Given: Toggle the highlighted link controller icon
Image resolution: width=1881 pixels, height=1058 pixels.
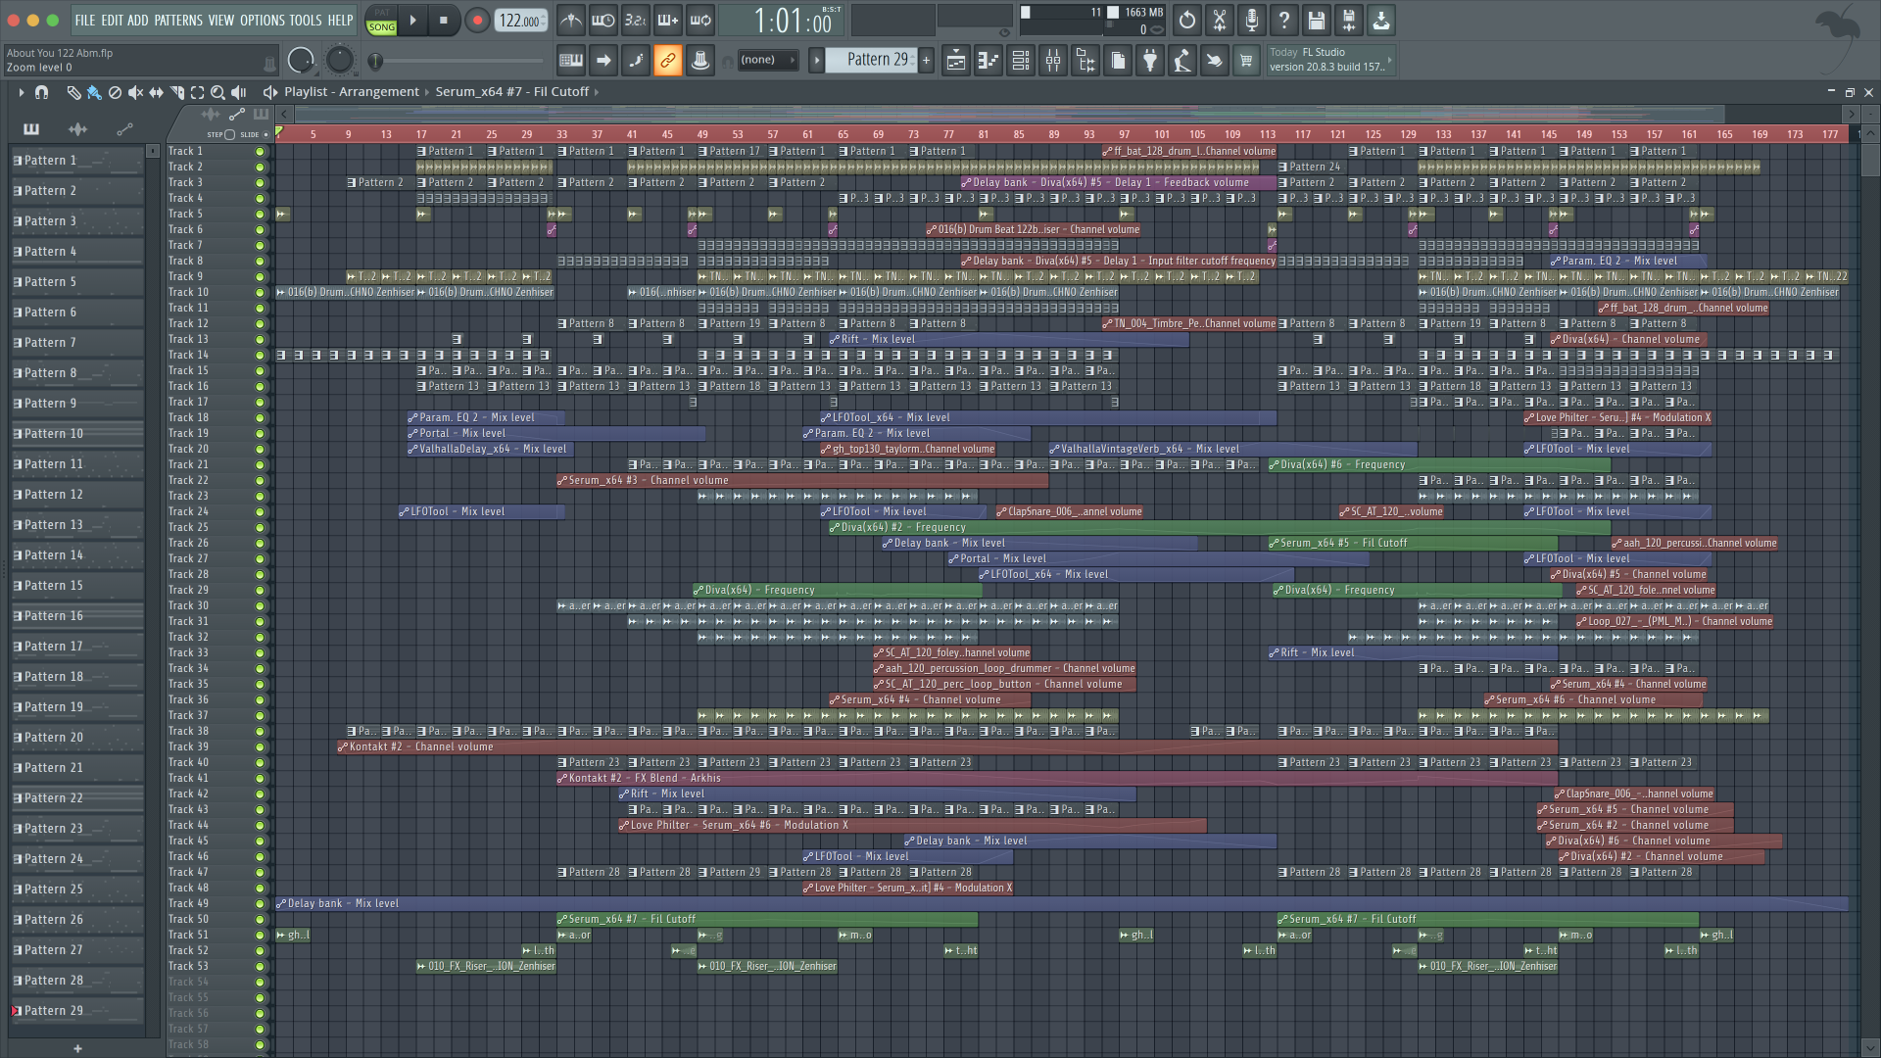Looking at the screenshot, I should click(x=668, y=61).
